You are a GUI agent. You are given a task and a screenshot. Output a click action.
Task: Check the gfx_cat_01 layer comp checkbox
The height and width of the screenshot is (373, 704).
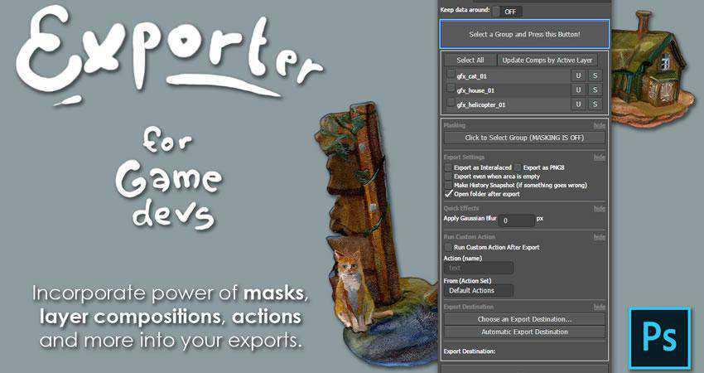(x=451, y=75)
